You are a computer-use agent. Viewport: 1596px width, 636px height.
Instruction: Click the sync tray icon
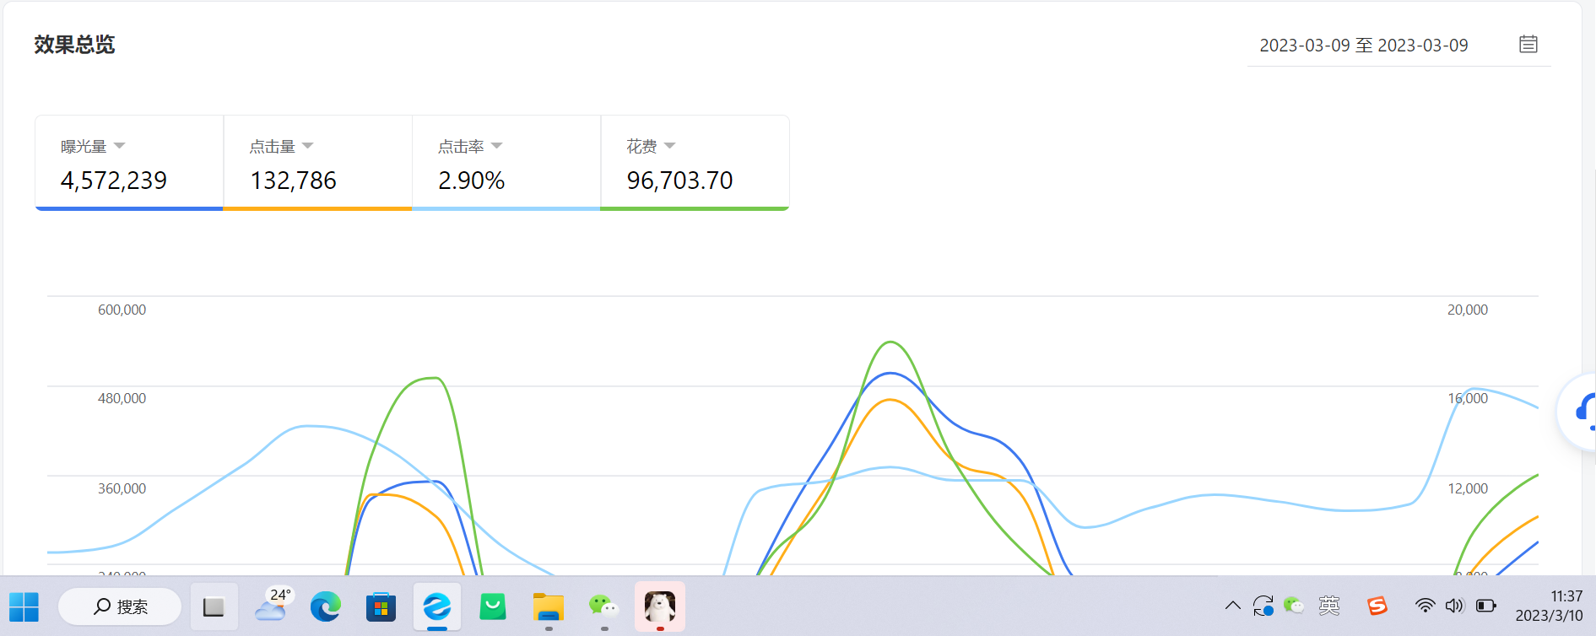click(1263, 606)
